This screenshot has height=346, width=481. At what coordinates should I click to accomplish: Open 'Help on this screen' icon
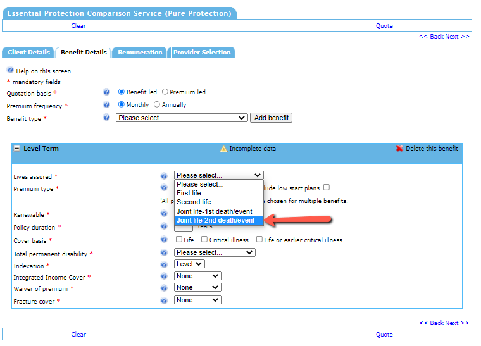click(10, 71)
